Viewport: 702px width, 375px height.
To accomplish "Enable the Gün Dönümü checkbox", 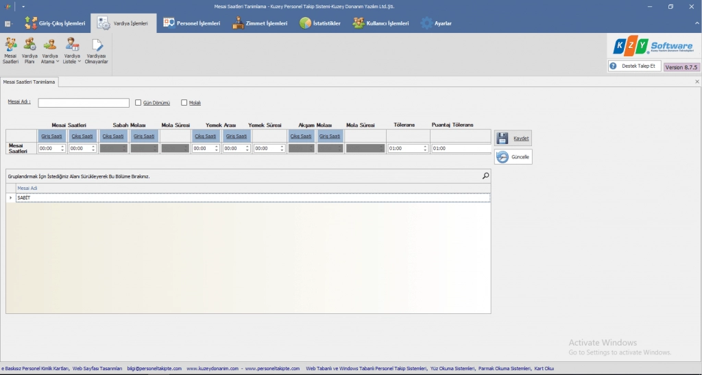I will pyautogui.click(x=138, y=103).
